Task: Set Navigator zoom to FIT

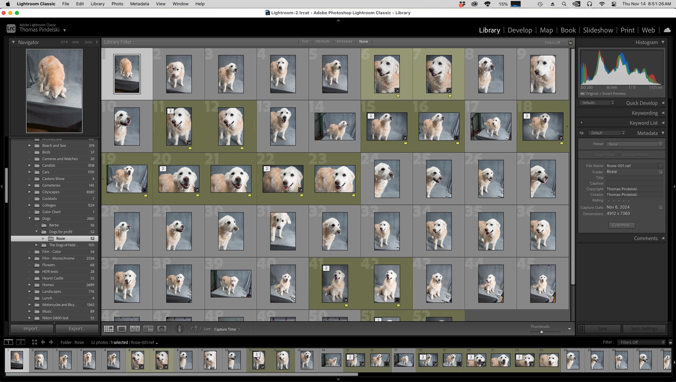Action: click(64, 42)
